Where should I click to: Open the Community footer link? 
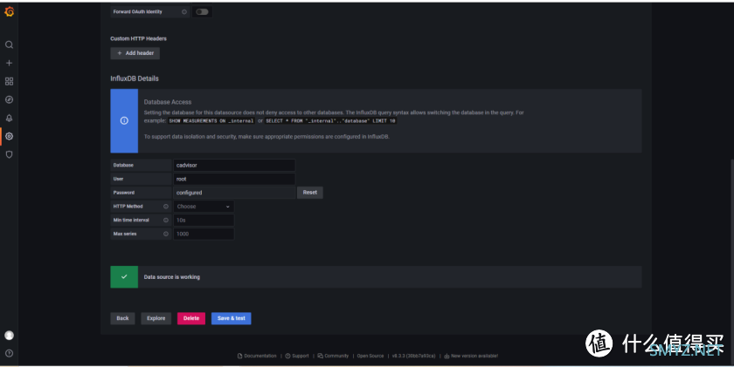(333, 356)
